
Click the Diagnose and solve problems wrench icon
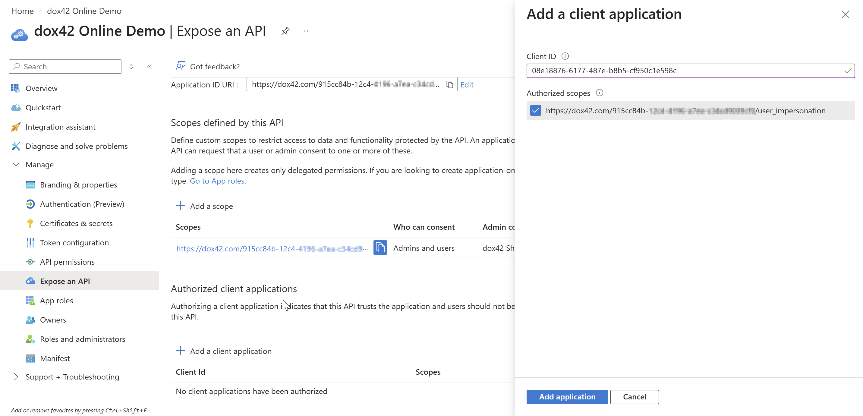pyautogui.click(x=15, y=146)
